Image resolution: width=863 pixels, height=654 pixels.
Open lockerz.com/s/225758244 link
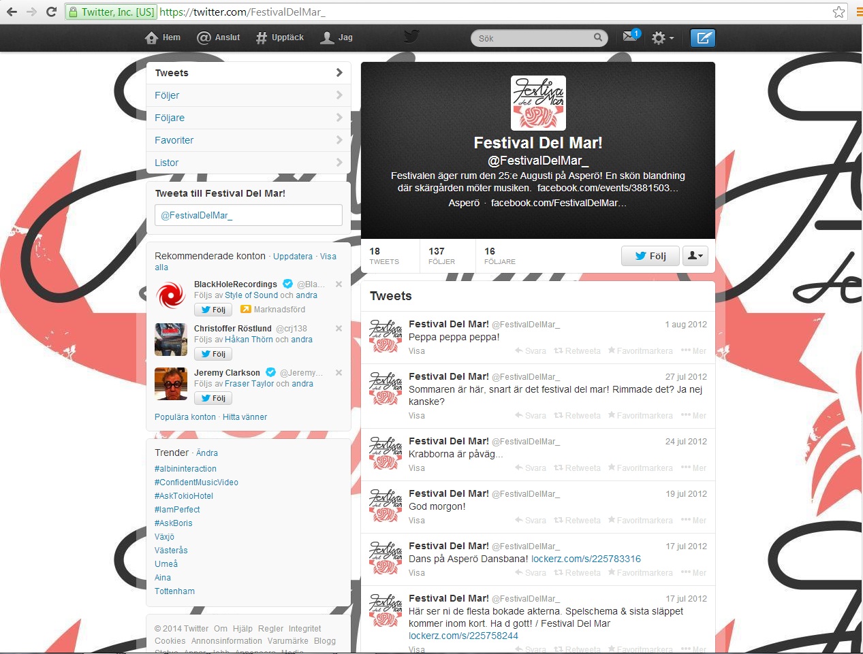click(463, 636)
